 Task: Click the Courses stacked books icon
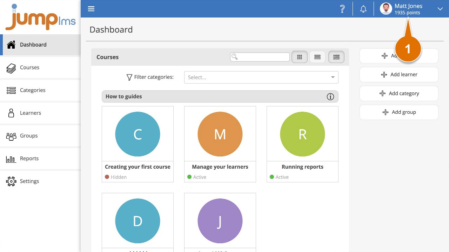click(x=11, y=68)
